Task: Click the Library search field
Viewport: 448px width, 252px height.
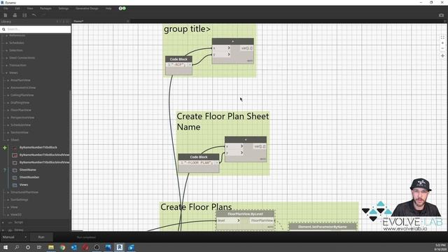Action: (x=36, y=29)
